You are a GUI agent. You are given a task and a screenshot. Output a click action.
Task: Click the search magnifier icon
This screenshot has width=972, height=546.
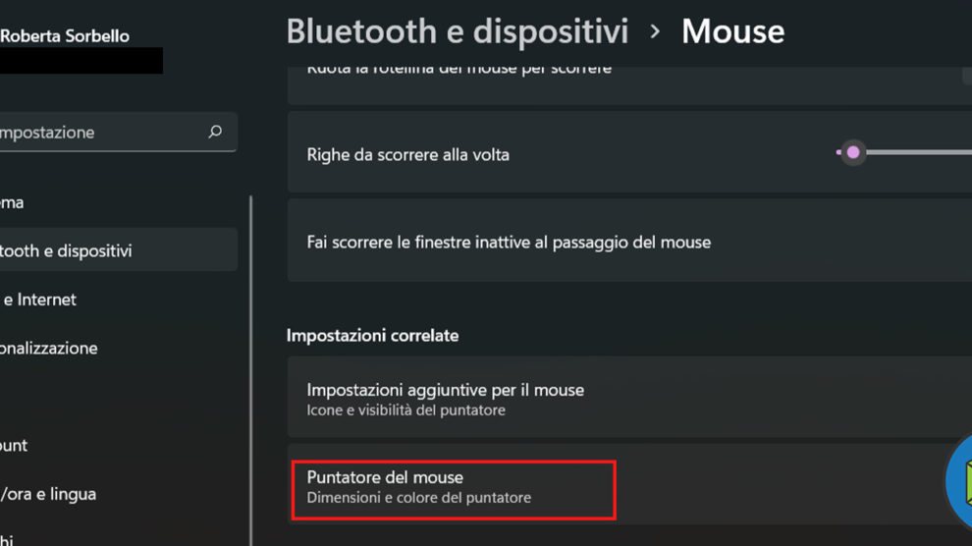pyautogui.click(x=215, y=132)
